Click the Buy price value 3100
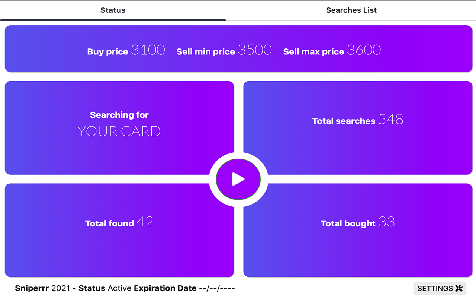The height and width of the screenshot is (298, 476). point(148,50)
